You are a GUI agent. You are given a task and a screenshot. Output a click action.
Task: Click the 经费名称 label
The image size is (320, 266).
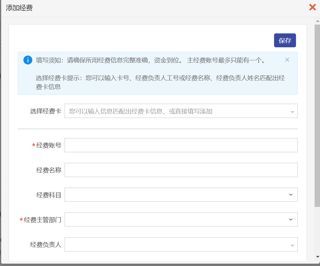49,170
